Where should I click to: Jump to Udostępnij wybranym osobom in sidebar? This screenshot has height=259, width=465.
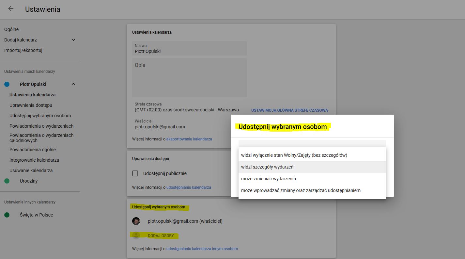[40, 116]
